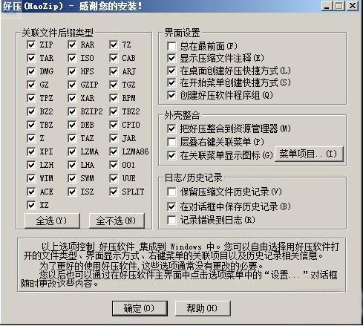Minimize the HaoZip setup window
Screen dimensions: 363x326
[327, 6]
